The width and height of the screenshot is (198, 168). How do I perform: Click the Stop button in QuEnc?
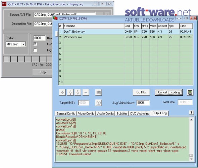point(43,72)
